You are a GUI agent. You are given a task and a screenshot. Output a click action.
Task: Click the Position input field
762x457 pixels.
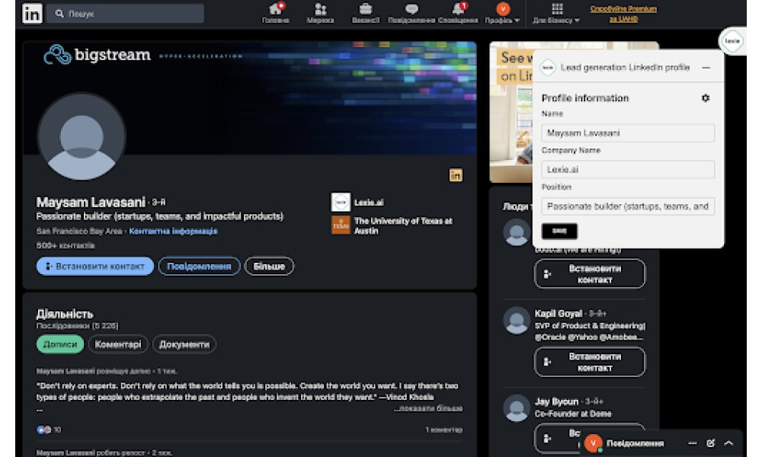[x=628, y=206]
